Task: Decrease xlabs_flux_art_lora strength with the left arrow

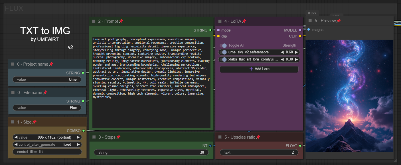Action: (282, 59)
